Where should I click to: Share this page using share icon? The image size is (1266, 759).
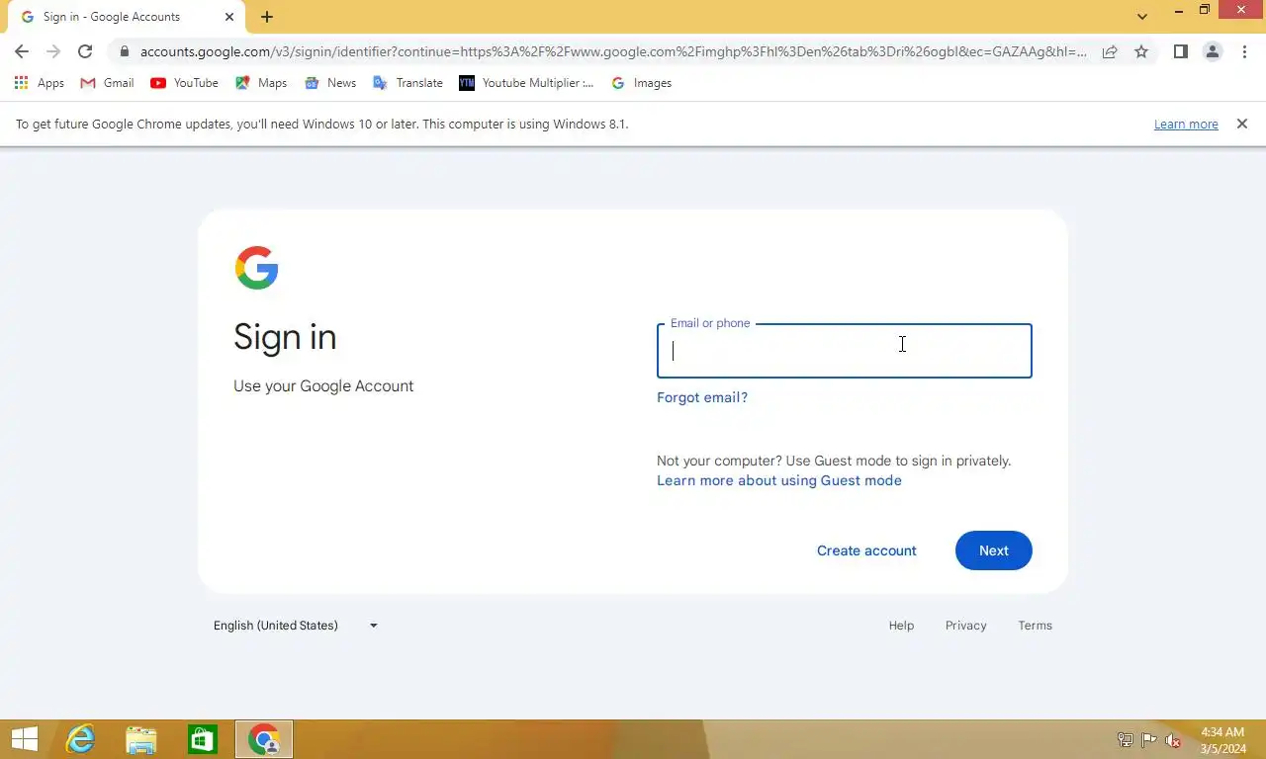click(x=1110, y=51)
